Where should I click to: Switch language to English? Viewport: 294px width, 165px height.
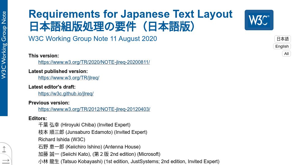(x=282, y=46)
